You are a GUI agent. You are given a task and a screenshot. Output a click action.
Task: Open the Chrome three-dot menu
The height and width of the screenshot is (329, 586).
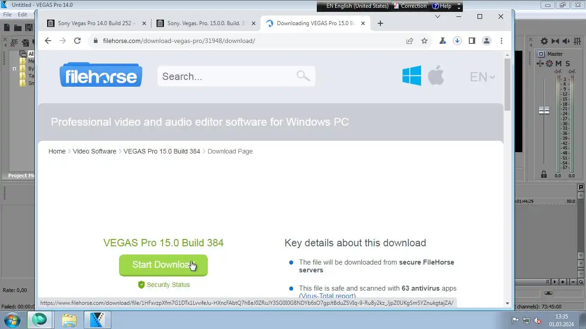(501, 41)
